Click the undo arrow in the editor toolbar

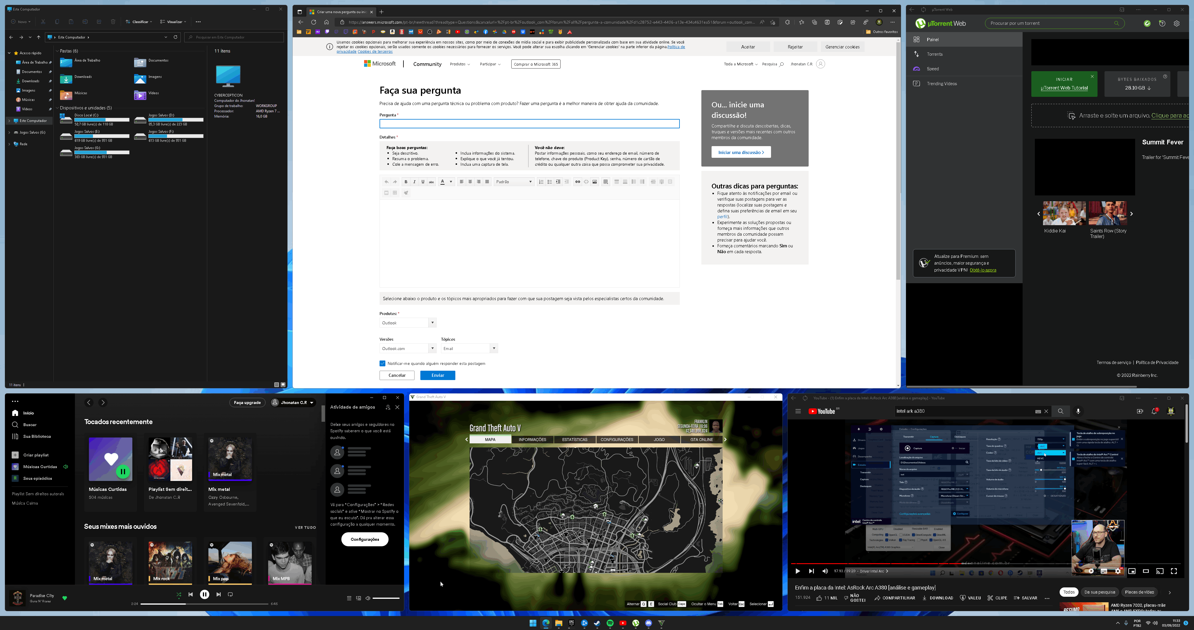point(387,182)
